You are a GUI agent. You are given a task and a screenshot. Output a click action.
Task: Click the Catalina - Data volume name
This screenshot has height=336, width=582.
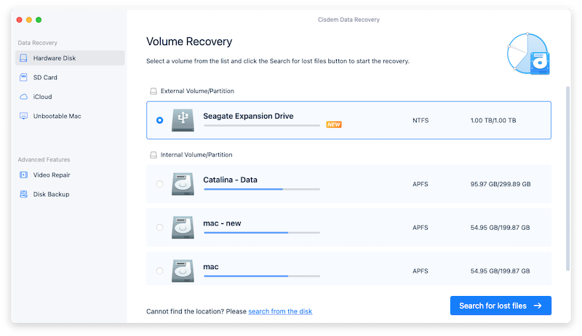pos(230,180)
